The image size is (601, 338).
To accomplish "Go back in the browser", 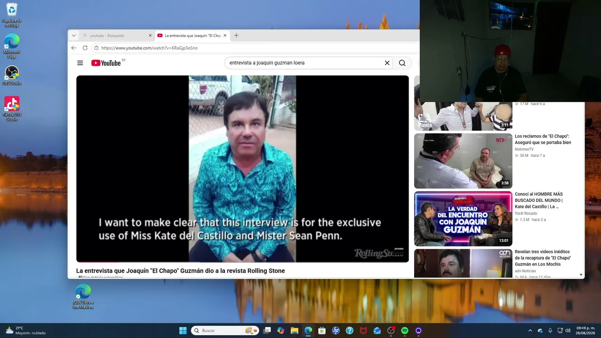I will click(x=74, y=48).
